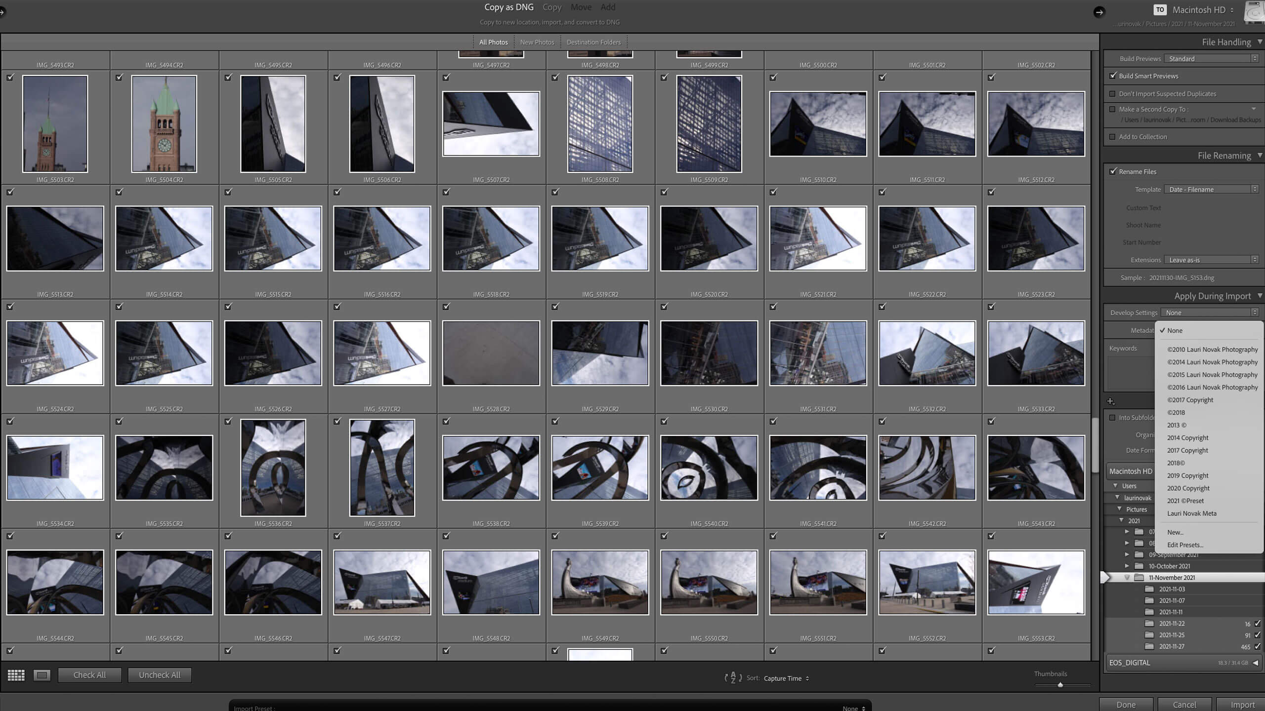The image size is (1265, 711).
Task: Click folder icon for 2021-11-11
Action: [x=1149, y=612]
